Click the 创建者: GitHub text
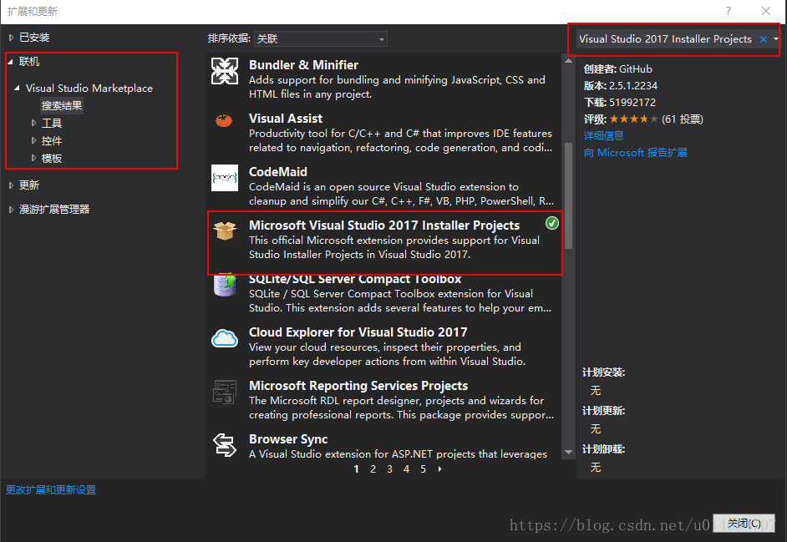This screenshot has height=542, width=787. [x=618, y=69]
